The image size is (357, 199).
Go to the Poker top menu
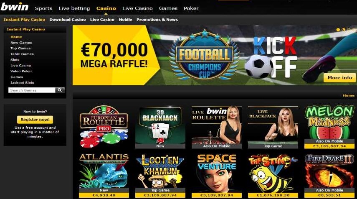pos(191,8)
